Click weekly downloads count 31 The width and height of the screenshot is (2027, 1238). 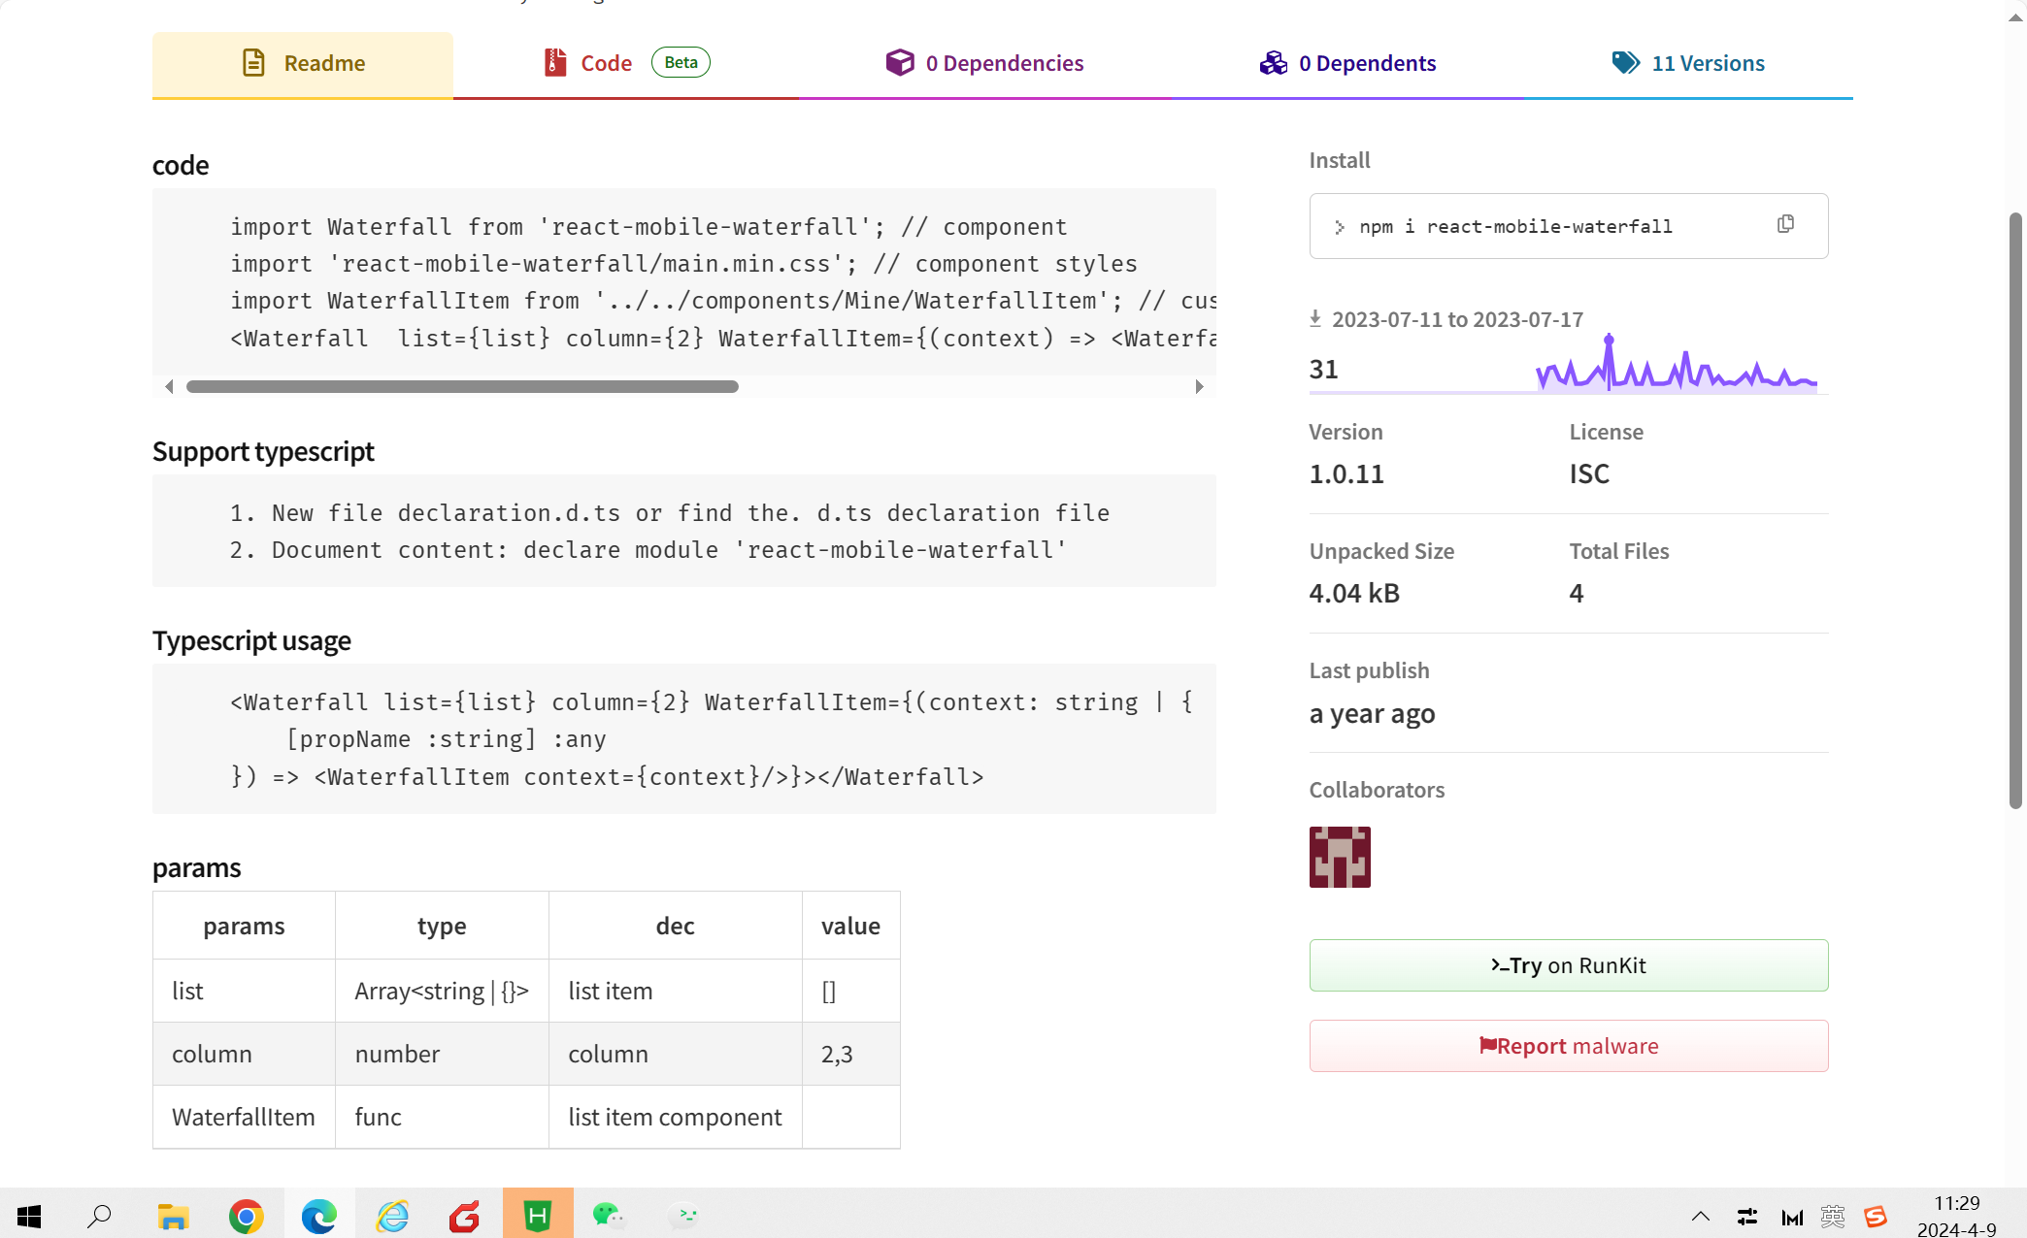point(1324,369)
